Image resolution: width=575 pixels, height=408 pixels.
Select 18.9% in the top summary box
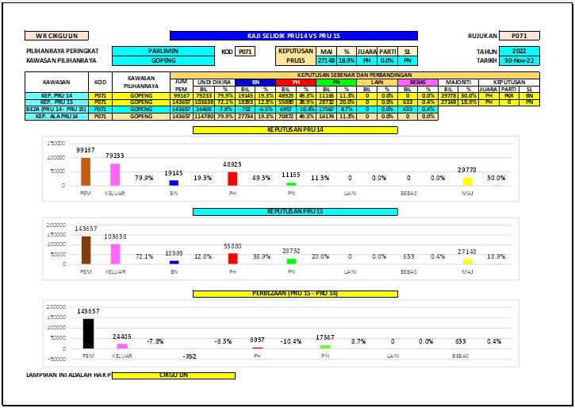pos(347,60)
